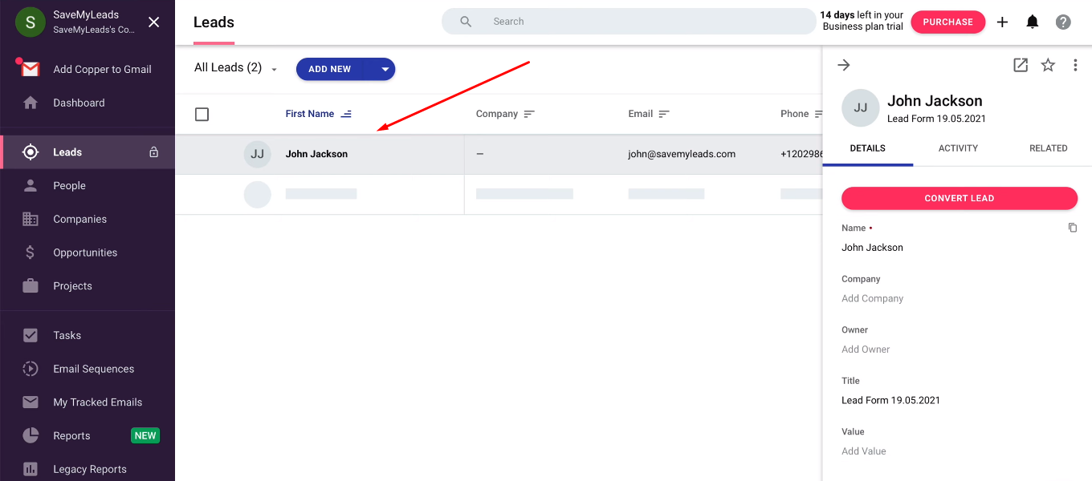Click Add Value field
Screen dimensions: 1092x481
pos(864,451)
